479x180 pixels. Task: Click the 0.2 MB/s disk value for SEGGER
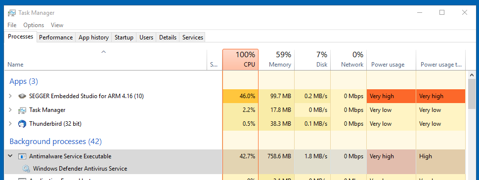coord(316,96)
